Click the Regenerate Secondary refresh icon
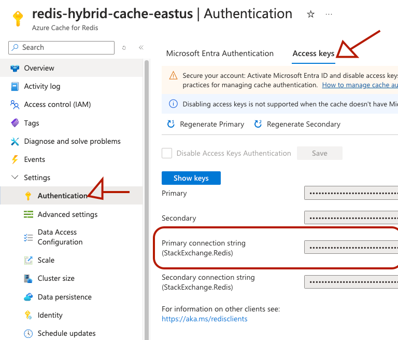398x340 pixels. 258,124
